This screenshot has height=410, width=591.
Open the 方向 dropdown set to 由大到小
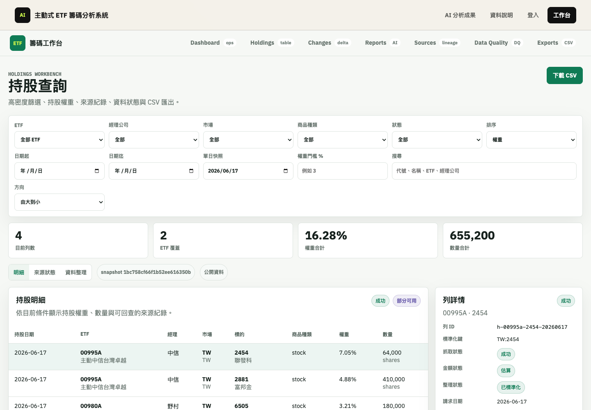coord(60,202)
